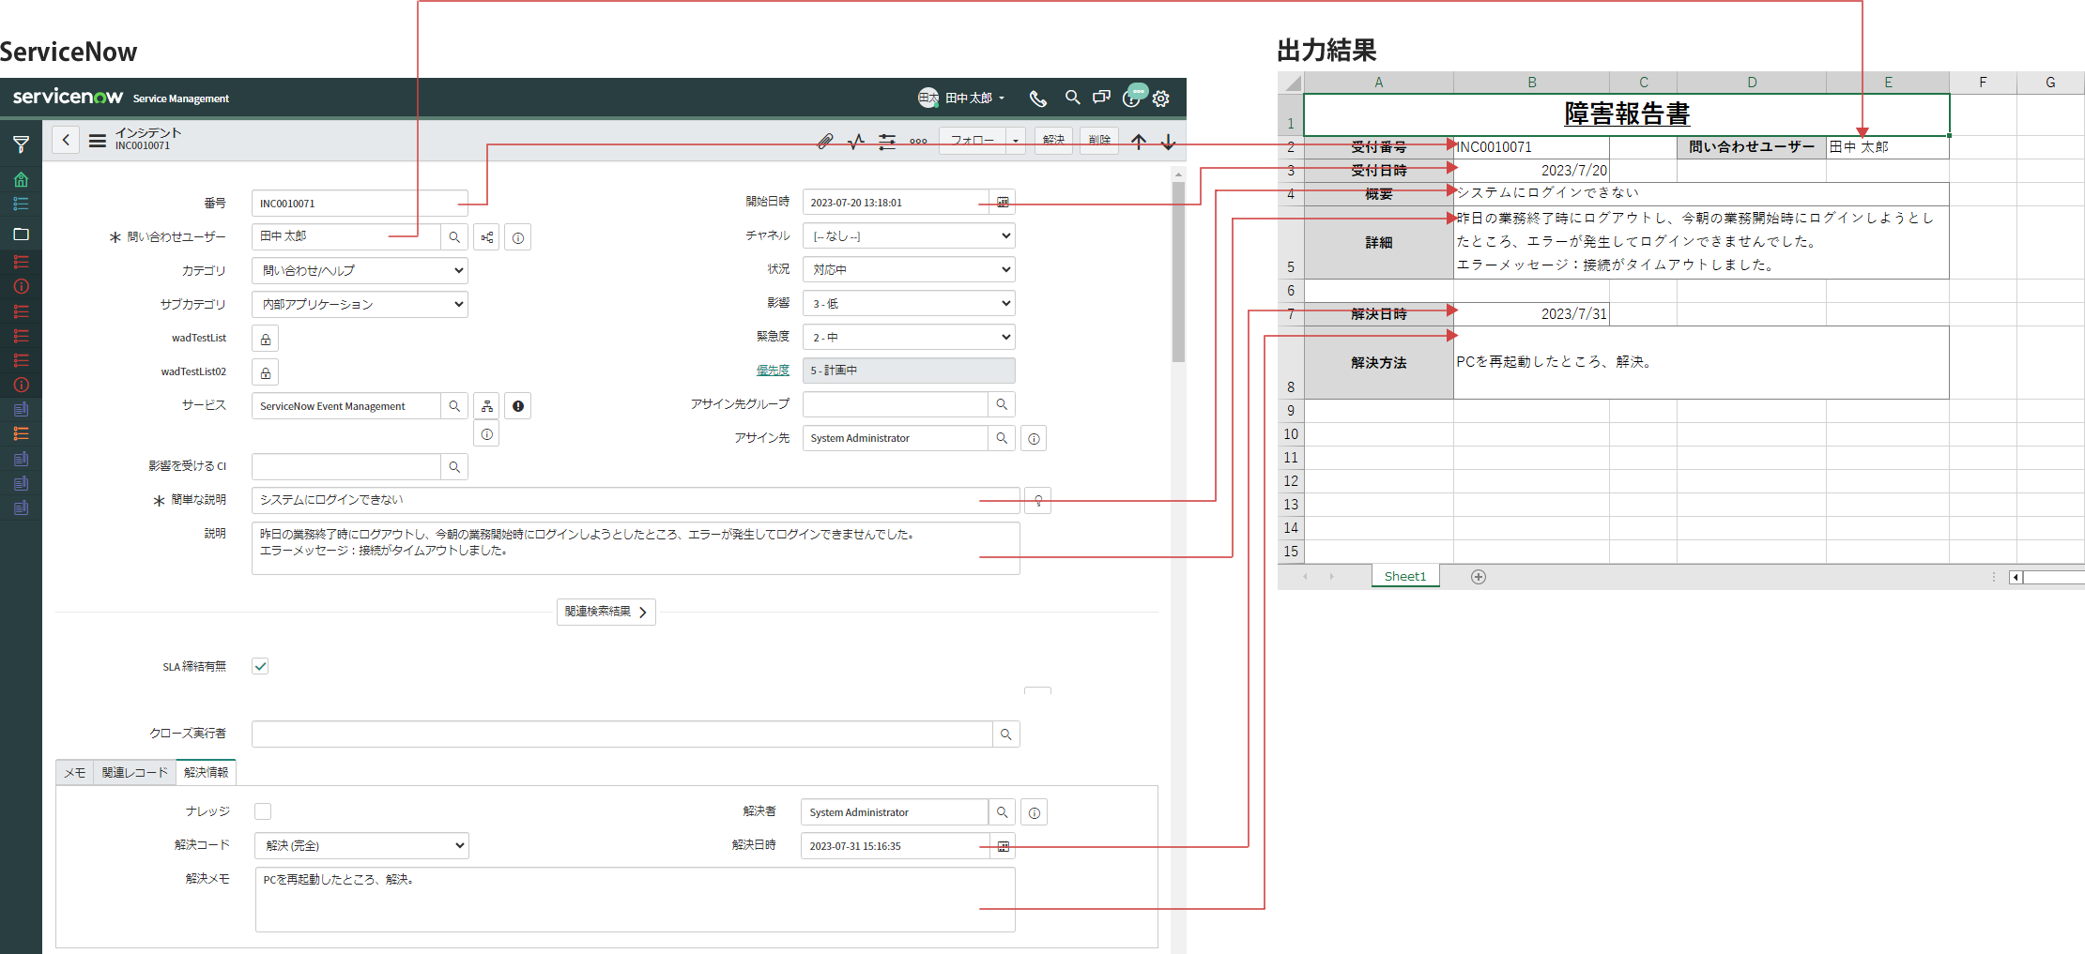The width and height of the screenshot is (2085, 954).
Task: Toggle the SLA 締結有無 checkbox
Action: 260,666
